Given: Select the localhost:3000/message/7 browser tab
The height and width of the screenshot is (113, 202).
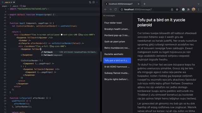Looking at the screenshot, I should point(122,4).
